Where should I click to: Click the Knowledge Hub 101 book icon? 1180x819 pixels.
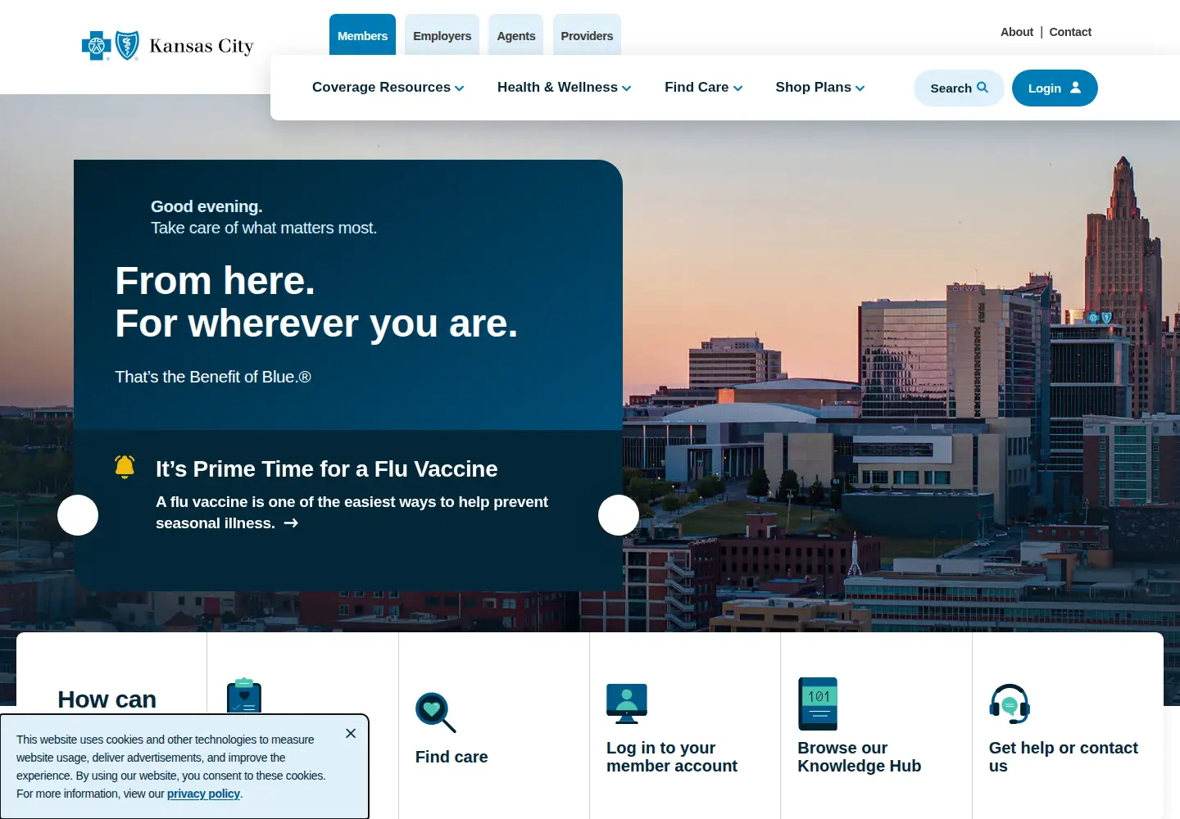818,704
